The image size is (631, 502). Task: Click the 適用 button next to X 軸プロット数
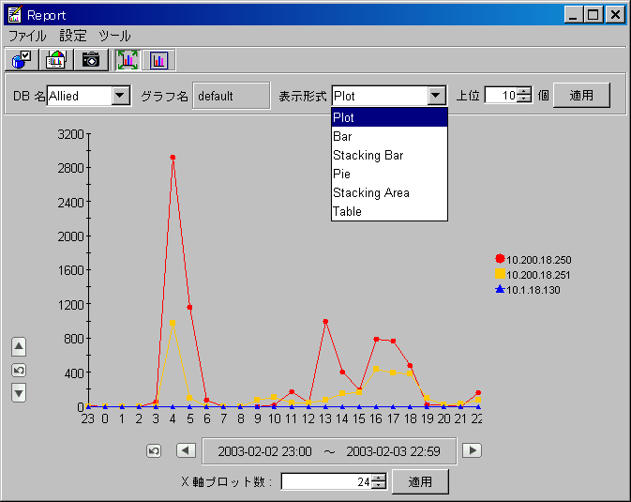point(420,481)
